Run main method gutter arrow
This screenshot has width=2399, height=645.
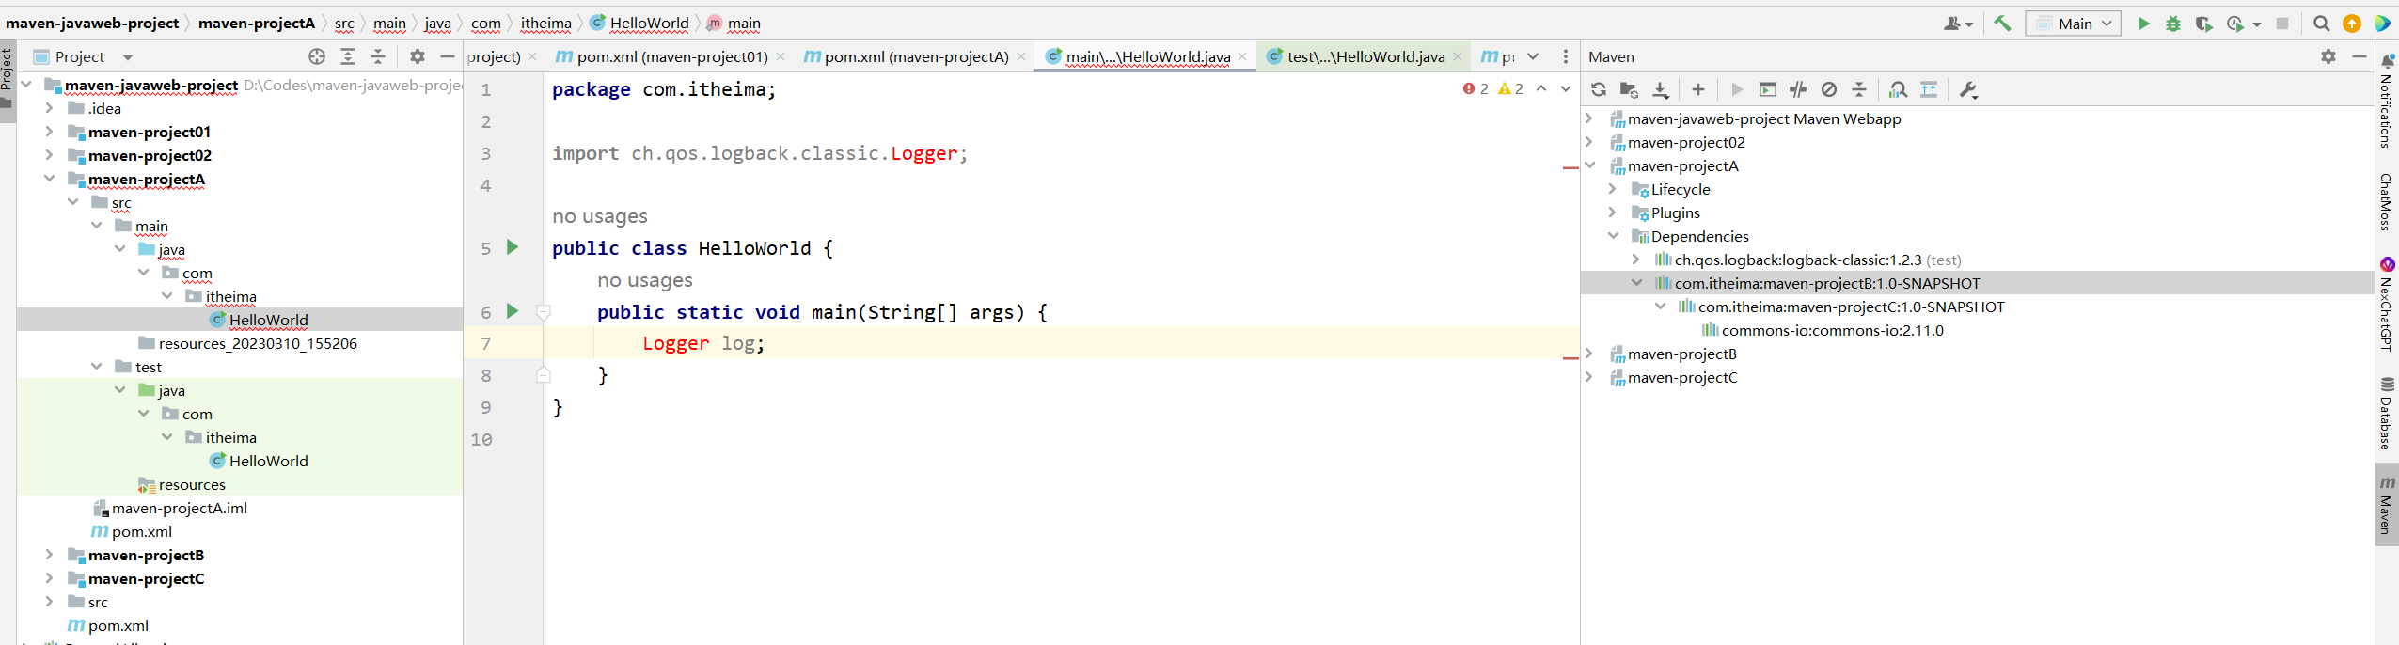[x=513, y=311]
